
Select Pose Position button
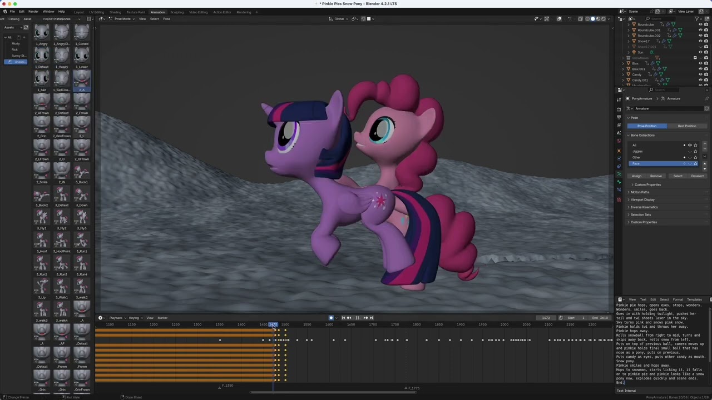click(x=646, y=126)
